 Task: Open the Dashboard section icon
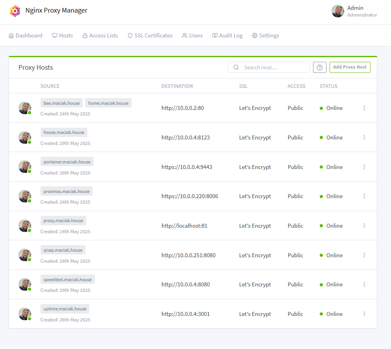[x=11, y=35]
